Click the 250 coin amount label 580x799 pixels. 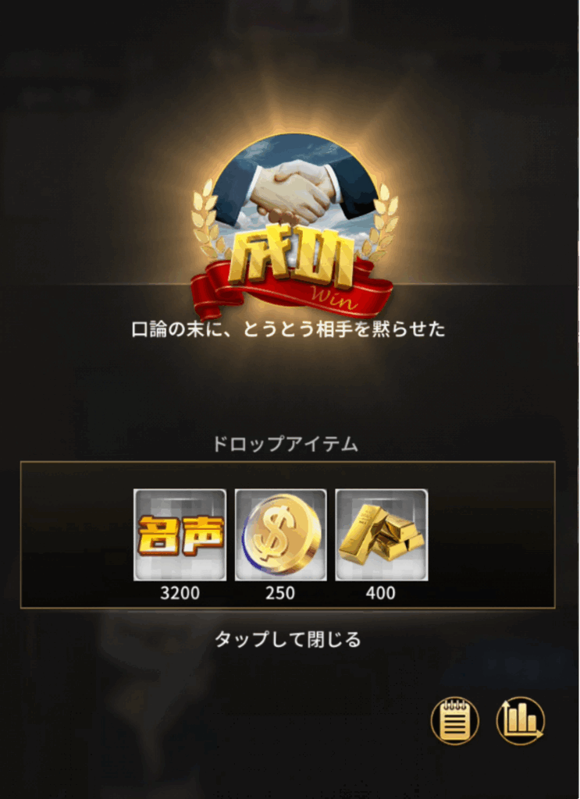[x=280, y=593]
